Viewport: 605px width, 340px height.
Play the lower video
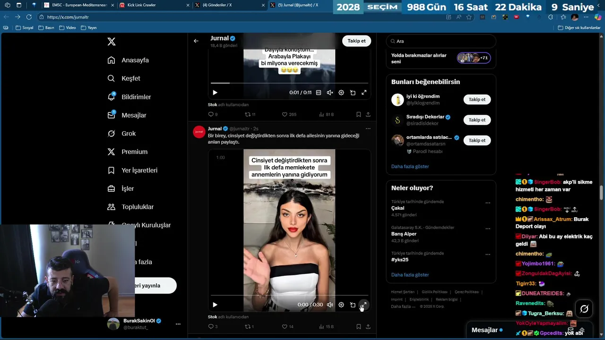pyautogui.click(x=215, y=305)
